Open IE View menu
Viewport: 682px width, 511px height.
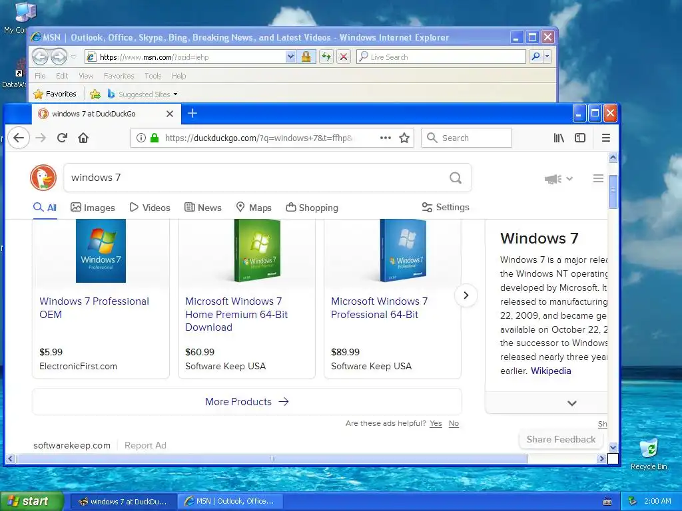click(x=86, y=76)
